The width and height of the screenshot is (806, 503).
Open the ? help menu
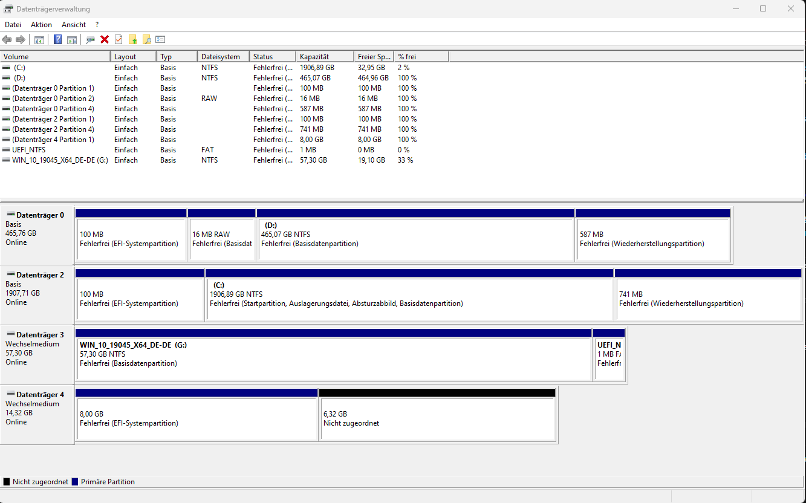pos(97,25)
